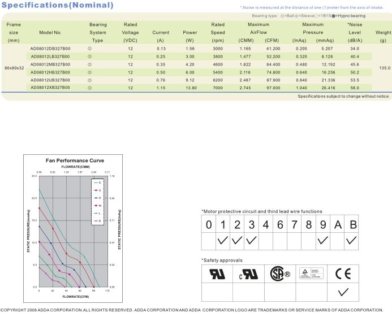Click the TUV approval logo

[x=311, y=273]
